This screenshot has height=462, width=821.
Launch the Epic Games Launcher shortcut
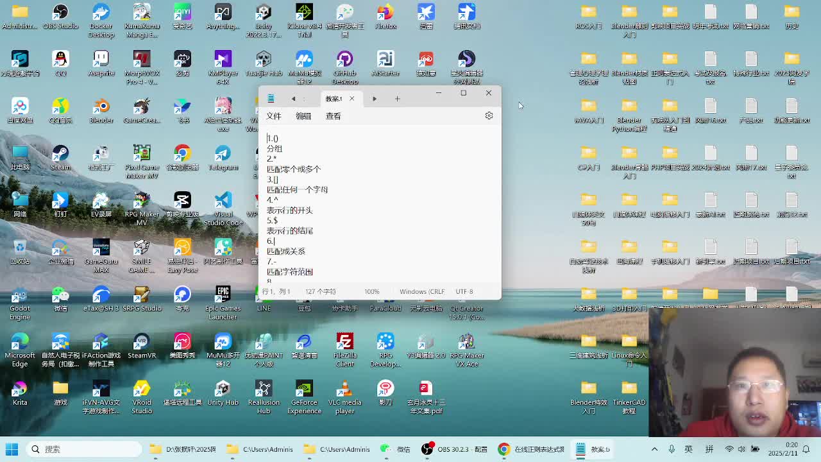(x=223, y=303)
